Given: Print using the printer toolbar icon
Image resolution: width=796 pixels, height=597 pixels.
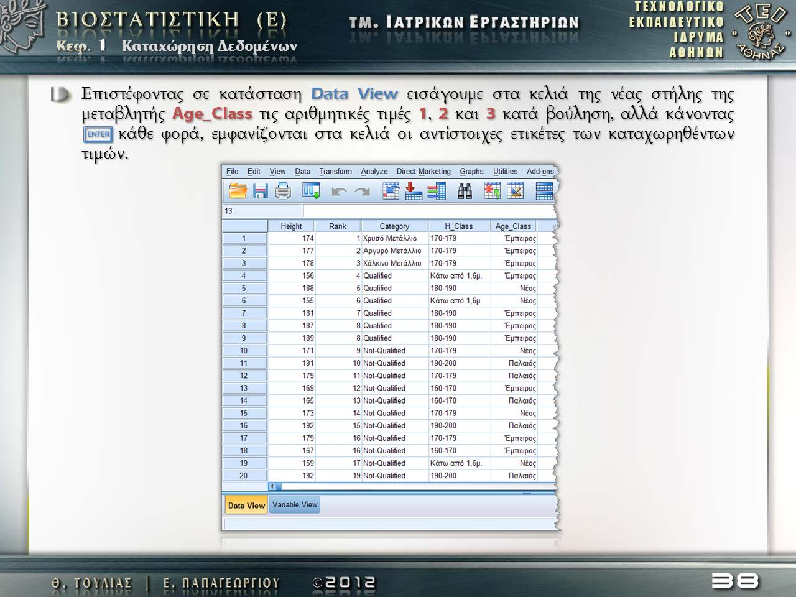Looking at the screenshot, I should click(x=283, y=191).
